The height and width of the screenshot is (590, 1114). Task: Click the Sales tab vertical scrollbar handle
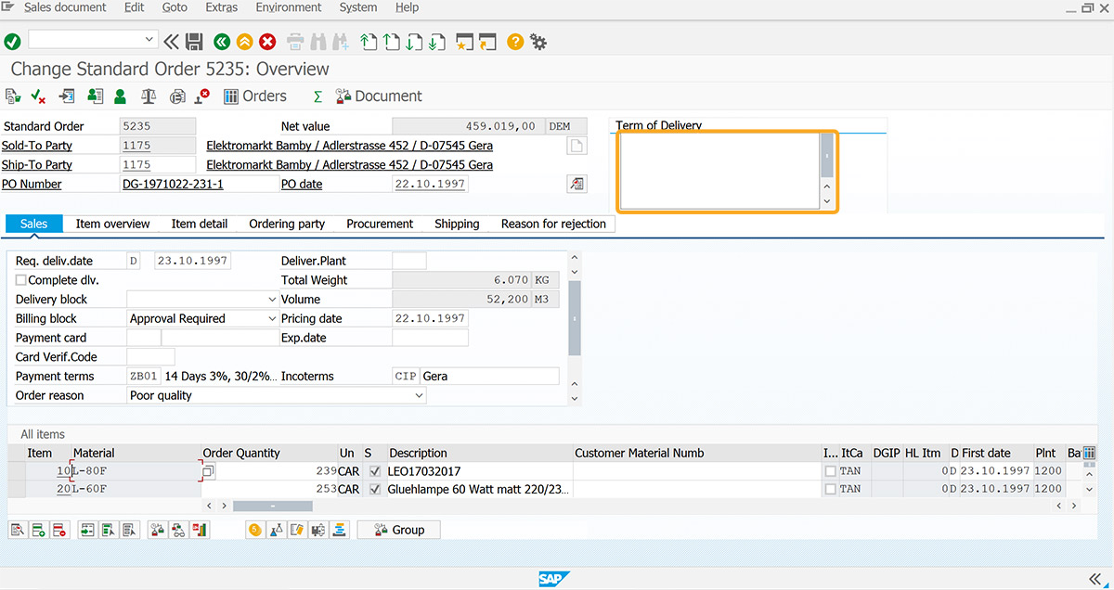click(x=575, y=318)
